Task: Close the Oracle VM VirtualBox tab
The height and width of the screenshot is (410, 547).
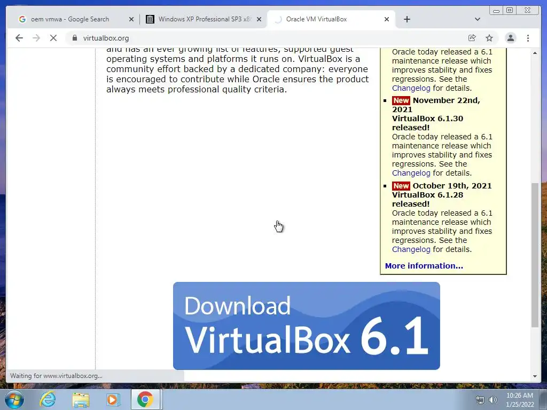Action: click(387, 19)
